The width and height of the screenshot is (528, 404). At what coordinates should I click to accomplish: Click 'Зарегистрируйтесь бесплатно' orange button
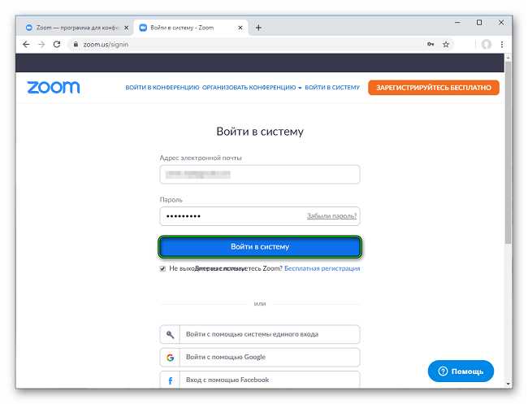click(x=434, y=88)
